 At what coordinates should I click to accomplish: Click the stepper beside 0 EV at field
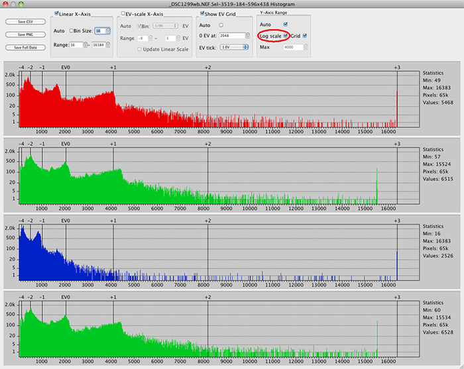point(248,36)
